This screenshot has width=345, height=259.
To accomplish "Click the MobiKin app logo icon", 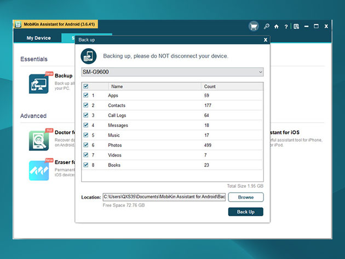I will point(18,24).
